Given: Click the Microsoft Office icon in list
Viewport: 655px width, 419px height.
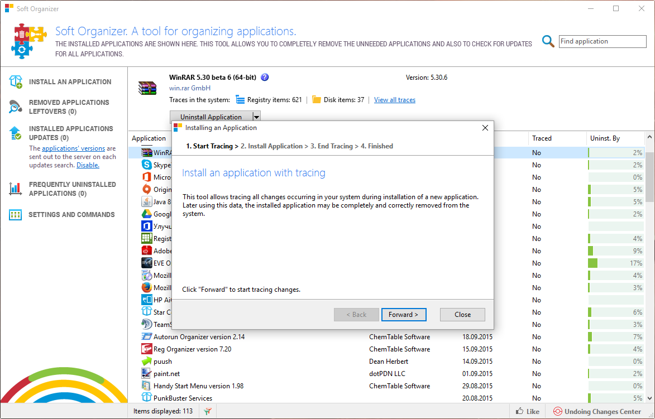Looking at the screenshot, I should tap(147, 177).
